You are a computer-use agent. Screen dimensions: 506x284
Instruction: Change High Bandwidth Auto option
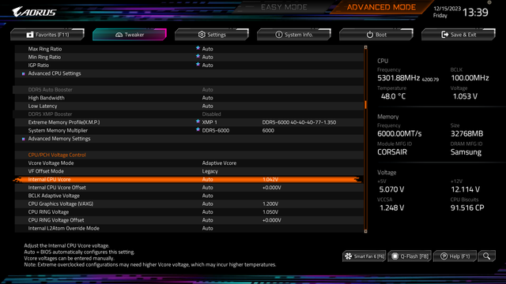click(x=207, y=98)
